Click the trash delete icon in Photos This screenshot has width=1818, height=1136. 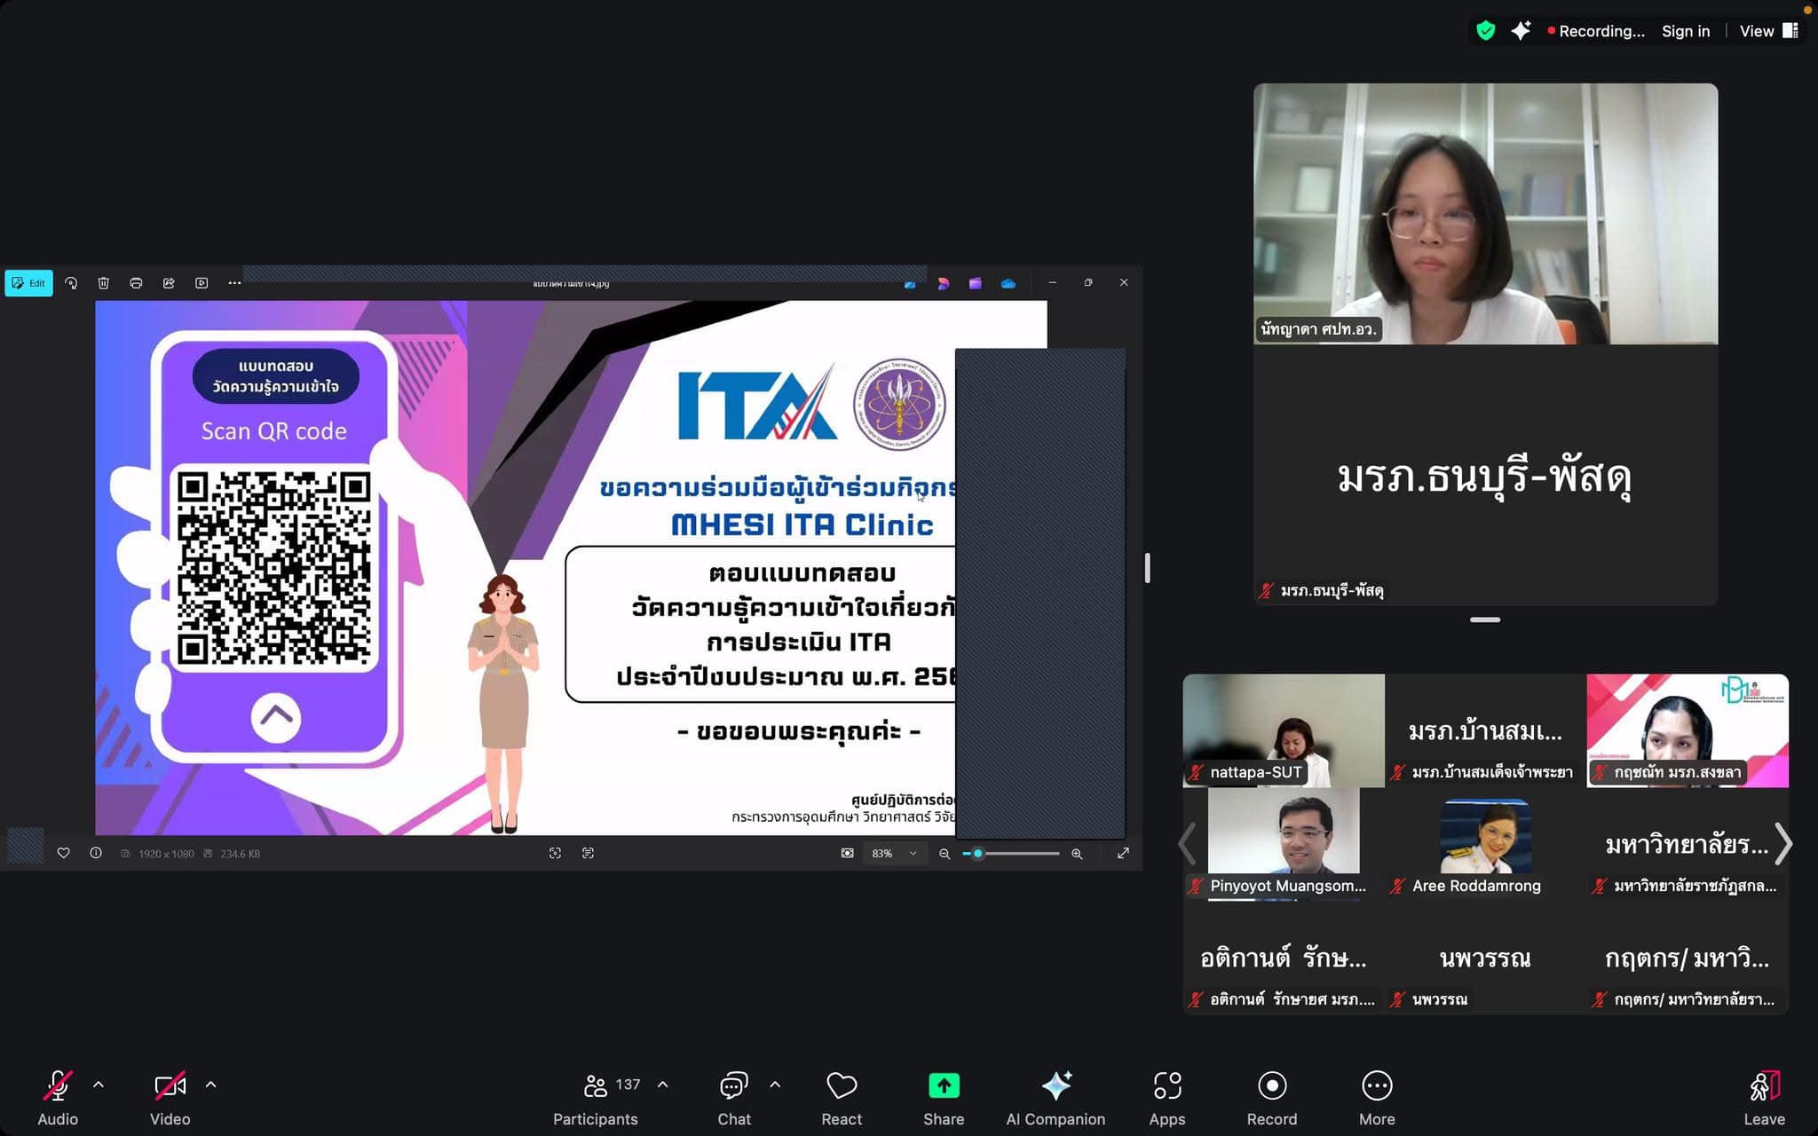103,283
